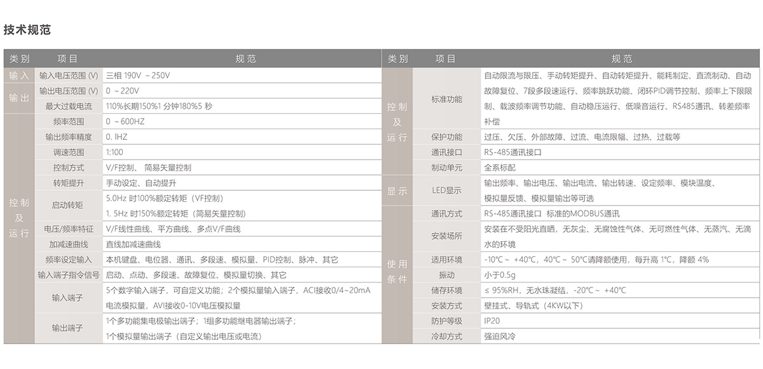Select the 安装场所 row label

446,236
